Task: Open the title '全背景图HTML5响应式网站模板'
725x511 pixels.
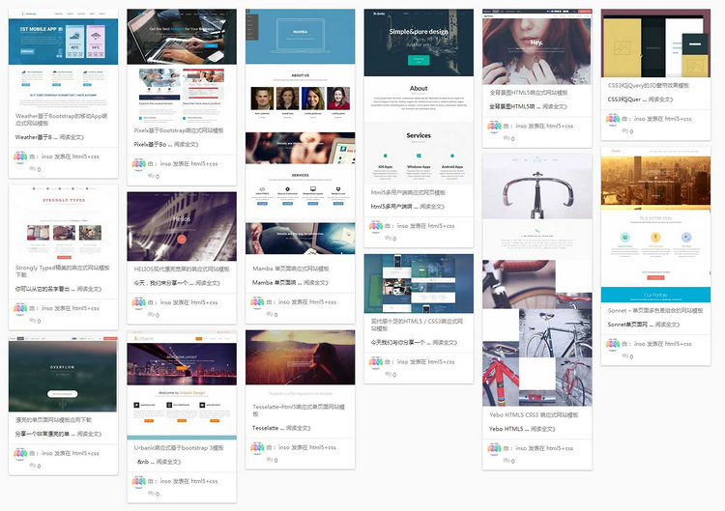Action: [529, 93]
